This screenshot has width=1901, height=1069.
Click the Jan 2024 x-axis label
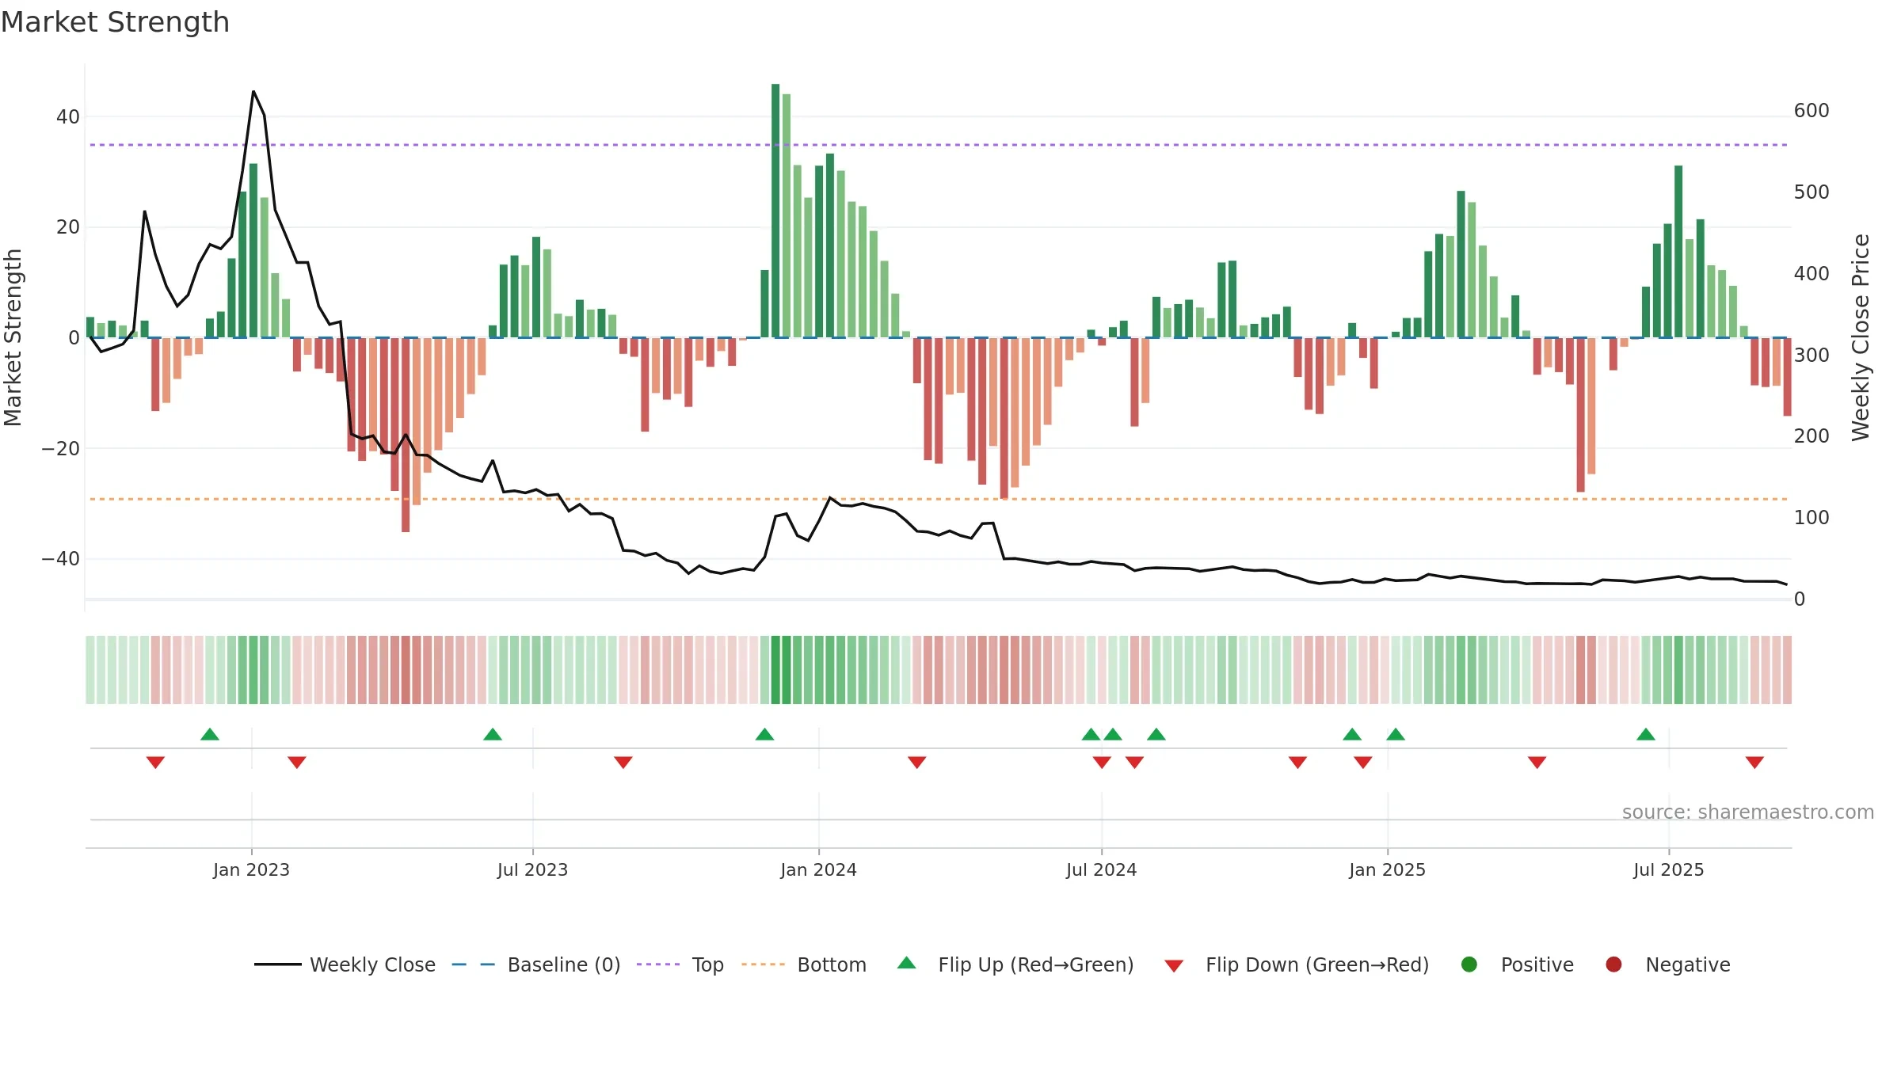click(x=818, y=869)
